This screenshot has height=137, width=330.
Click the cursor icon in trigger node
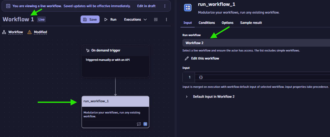tap(88, 50)
